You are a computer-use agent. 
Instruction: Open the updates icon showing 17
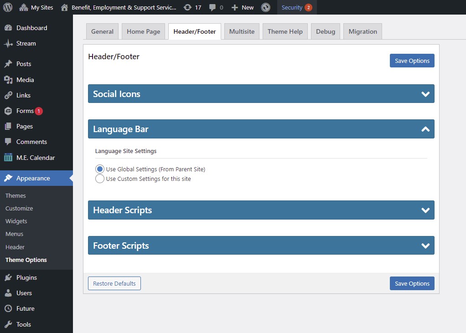tap(187, 7)
